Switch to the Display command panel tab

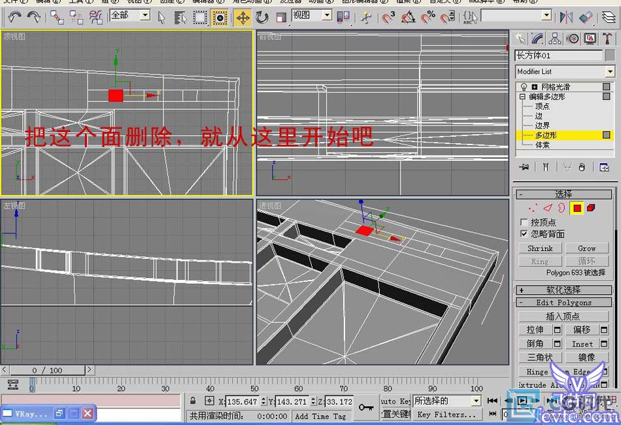(x=590, y=39)
